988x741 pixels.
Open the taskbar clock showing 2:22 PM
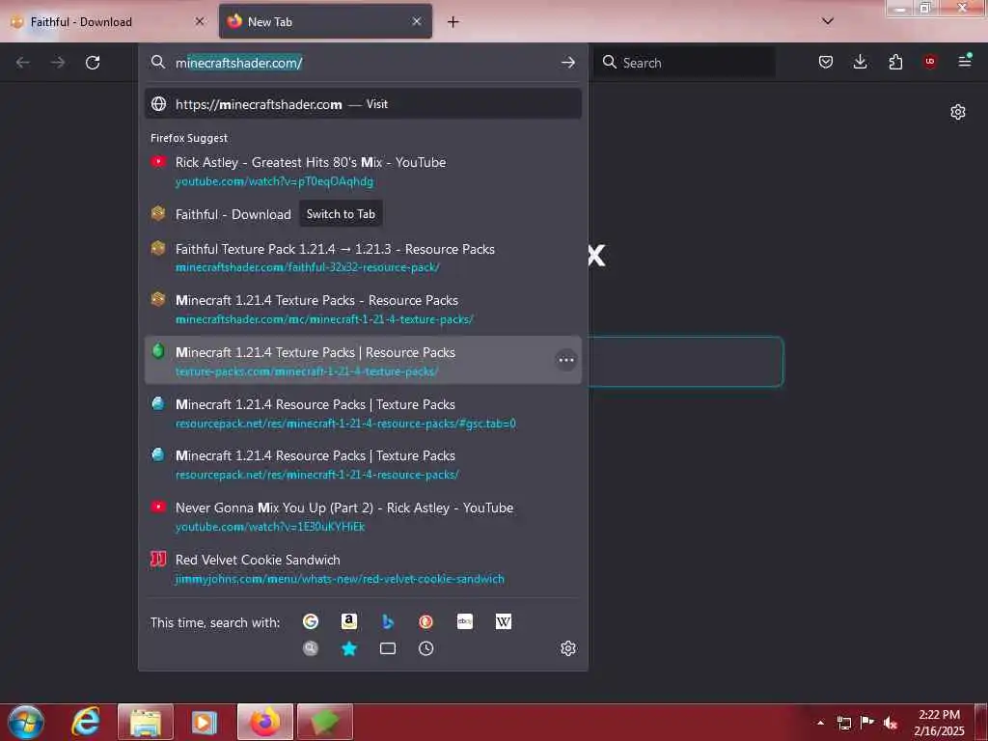939,722
